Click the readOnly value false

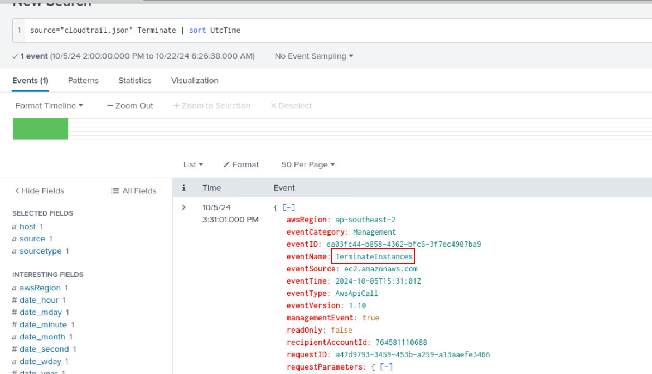point(341,330)
